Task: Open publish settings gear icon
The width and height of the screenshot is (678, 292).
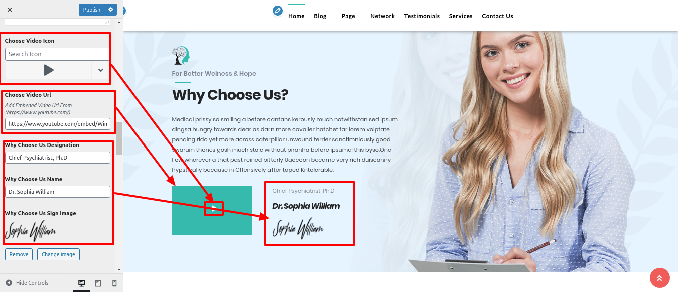Action: coord(111,10)
